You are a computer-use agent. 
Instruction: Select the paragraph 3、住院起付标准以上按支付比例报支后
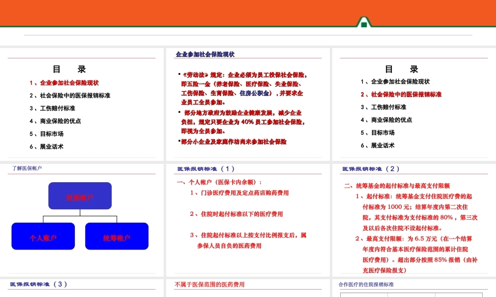tap(248, 241)
